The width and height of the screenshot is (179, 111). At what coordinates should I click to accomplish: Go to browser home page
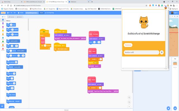11,6
